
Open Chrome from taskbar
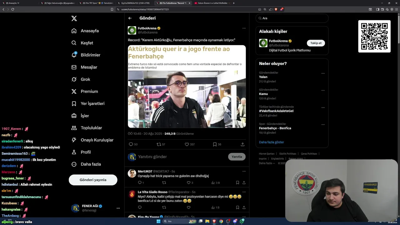221,221
